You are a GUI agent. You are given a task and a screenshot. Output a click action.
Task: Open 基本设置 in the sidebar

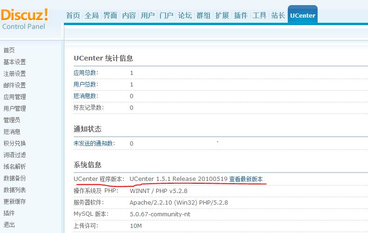tap(14, 62)
